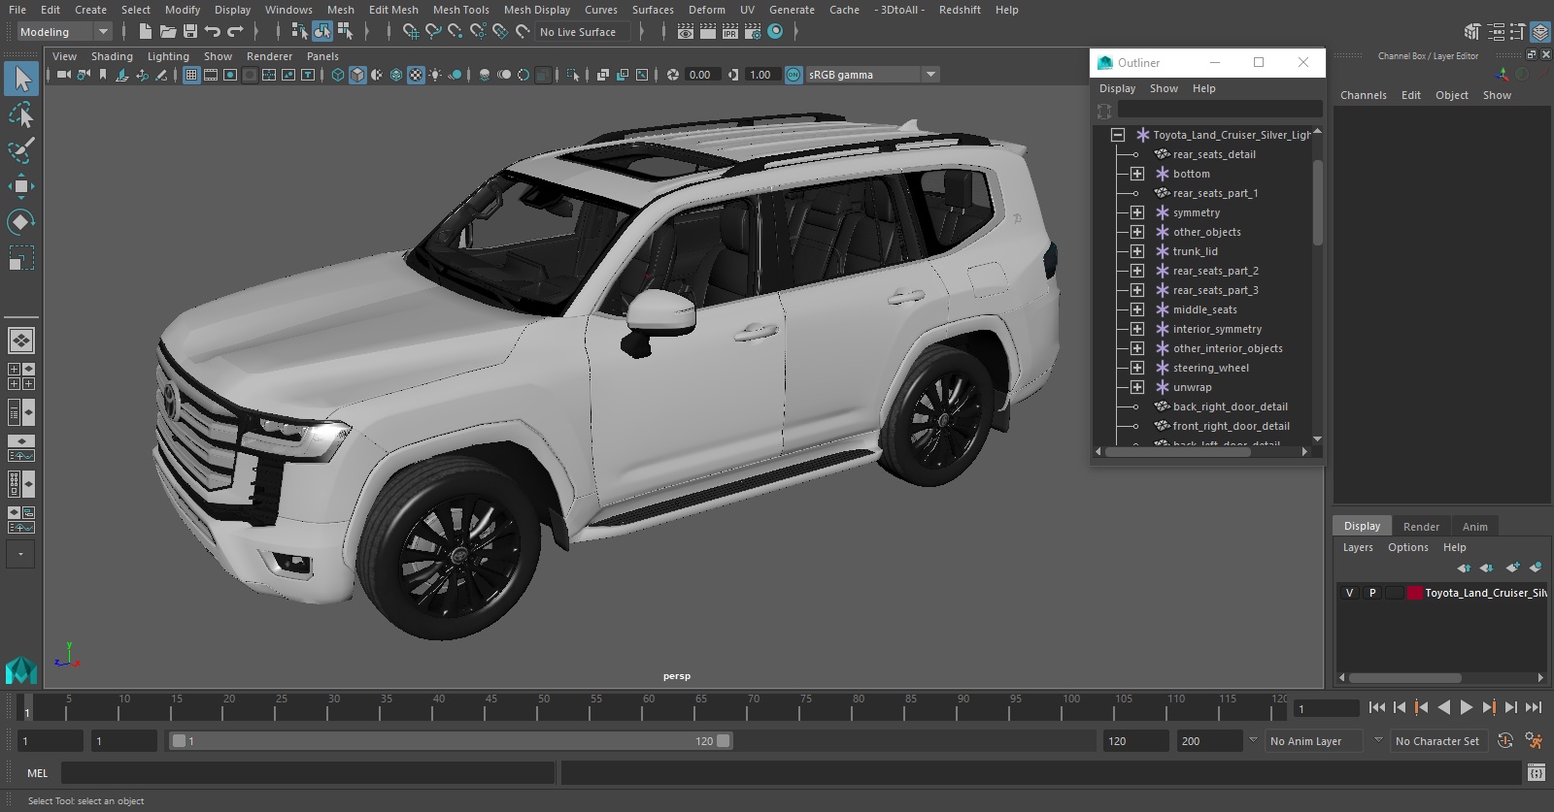Click the Outliner vertical scrollbar
1554x812 pixels.
[1317, 202]
